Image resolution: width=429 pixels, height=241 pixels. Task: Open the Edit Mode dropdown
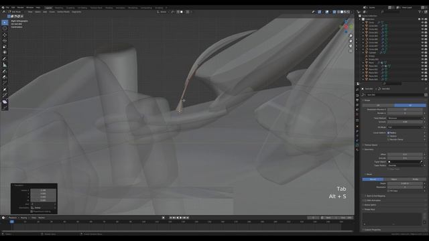[x=15, y=12]
